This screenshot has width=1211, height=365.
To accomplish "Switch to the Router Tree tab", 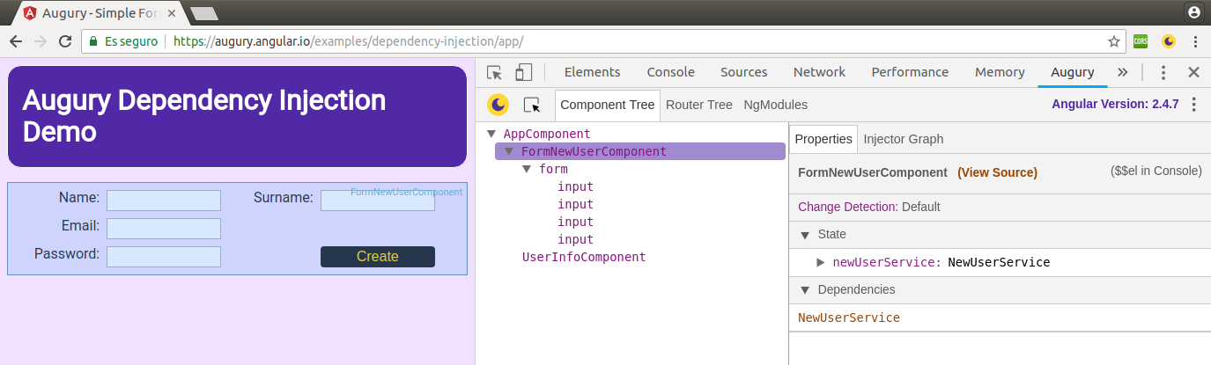I will pyautogui.click(x=698, y=105).
